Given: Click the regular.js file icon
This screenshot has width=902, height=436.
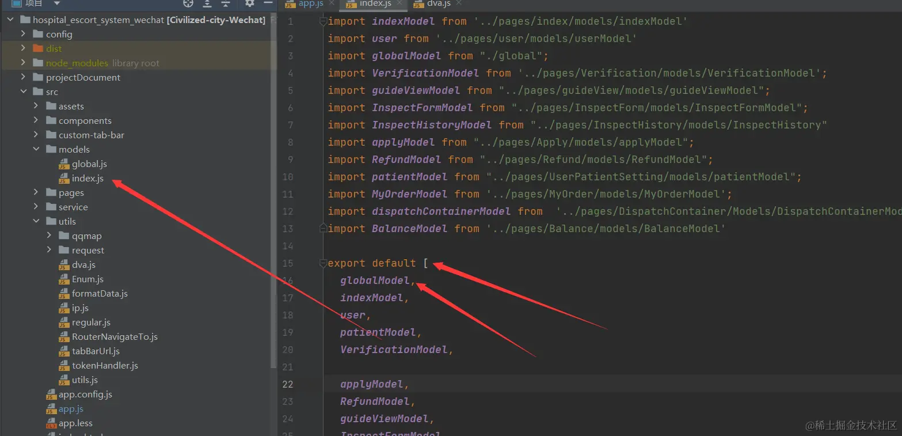Looking at the screenshot, I should (64, 323).
